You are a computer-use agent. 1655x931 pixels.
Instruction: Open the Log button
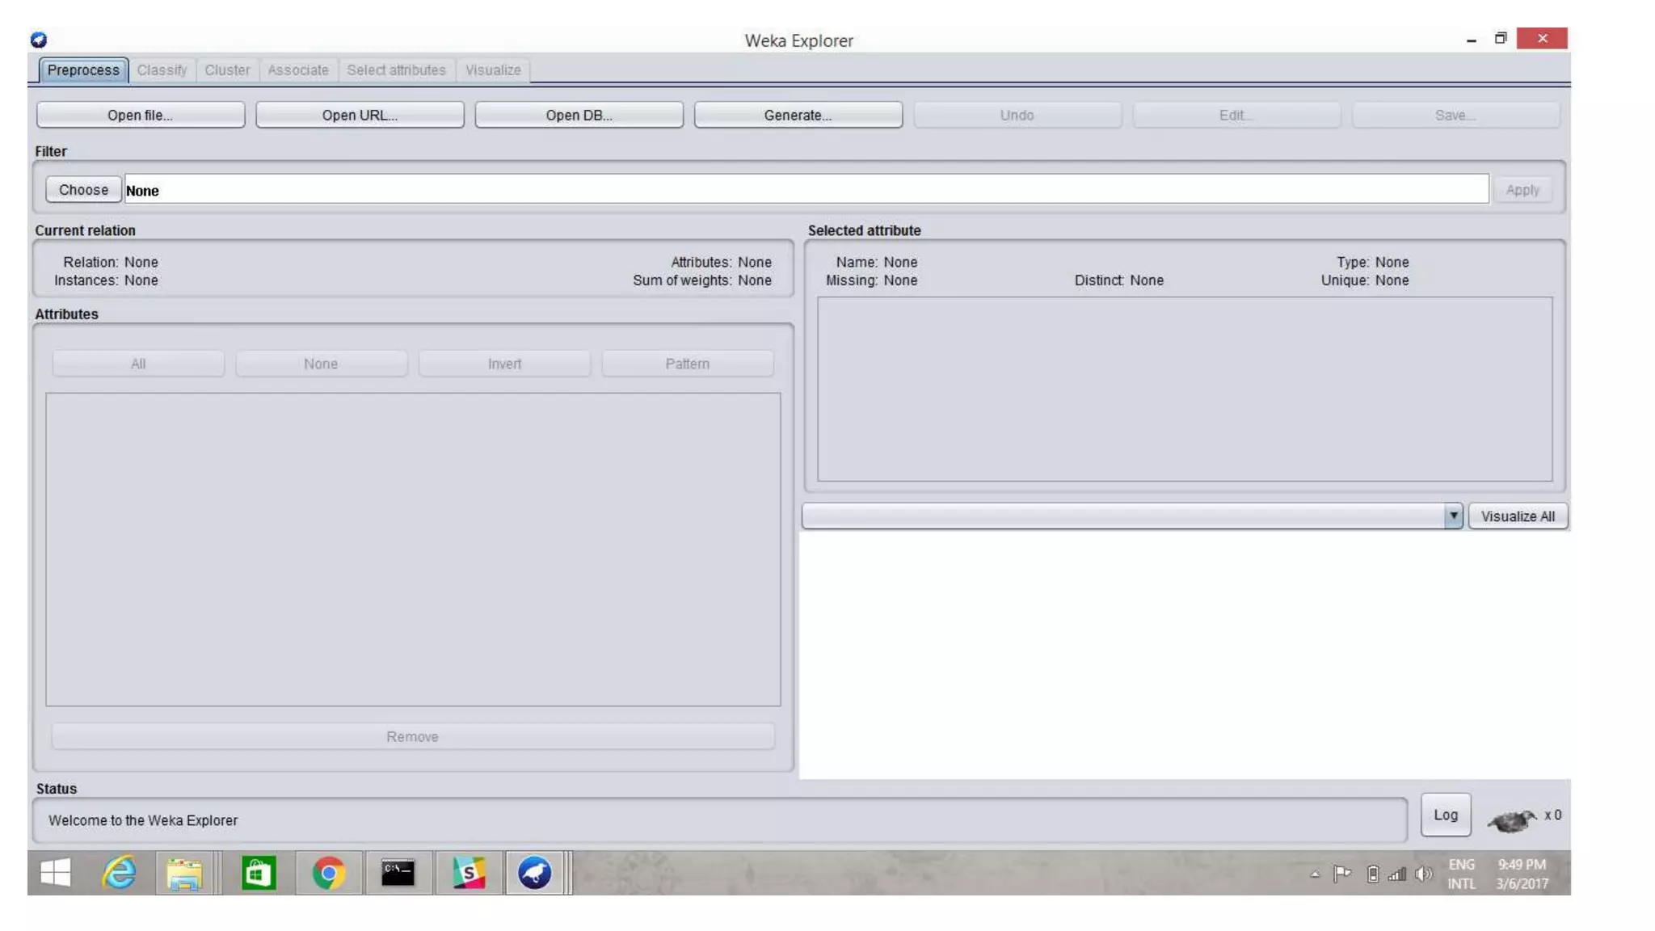tap(1446, 815)
